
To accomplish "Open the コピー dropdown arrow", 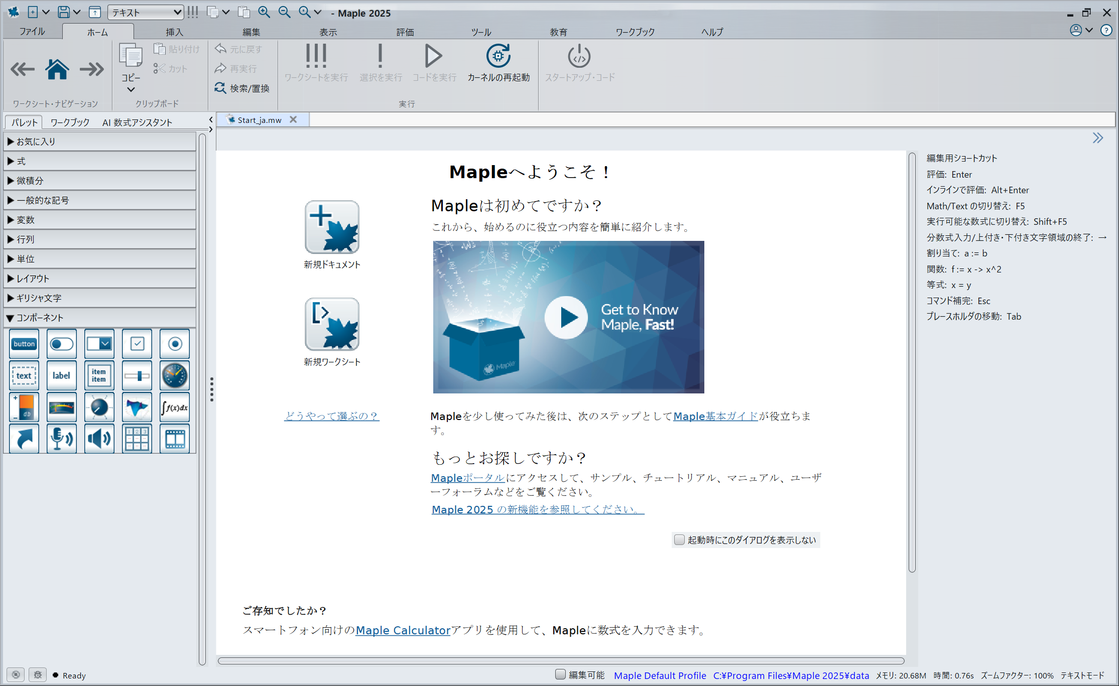I will [131, 90].
